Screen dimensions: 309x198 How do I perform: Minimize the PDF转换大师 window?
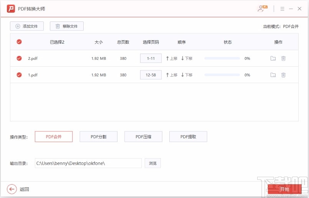291,9
